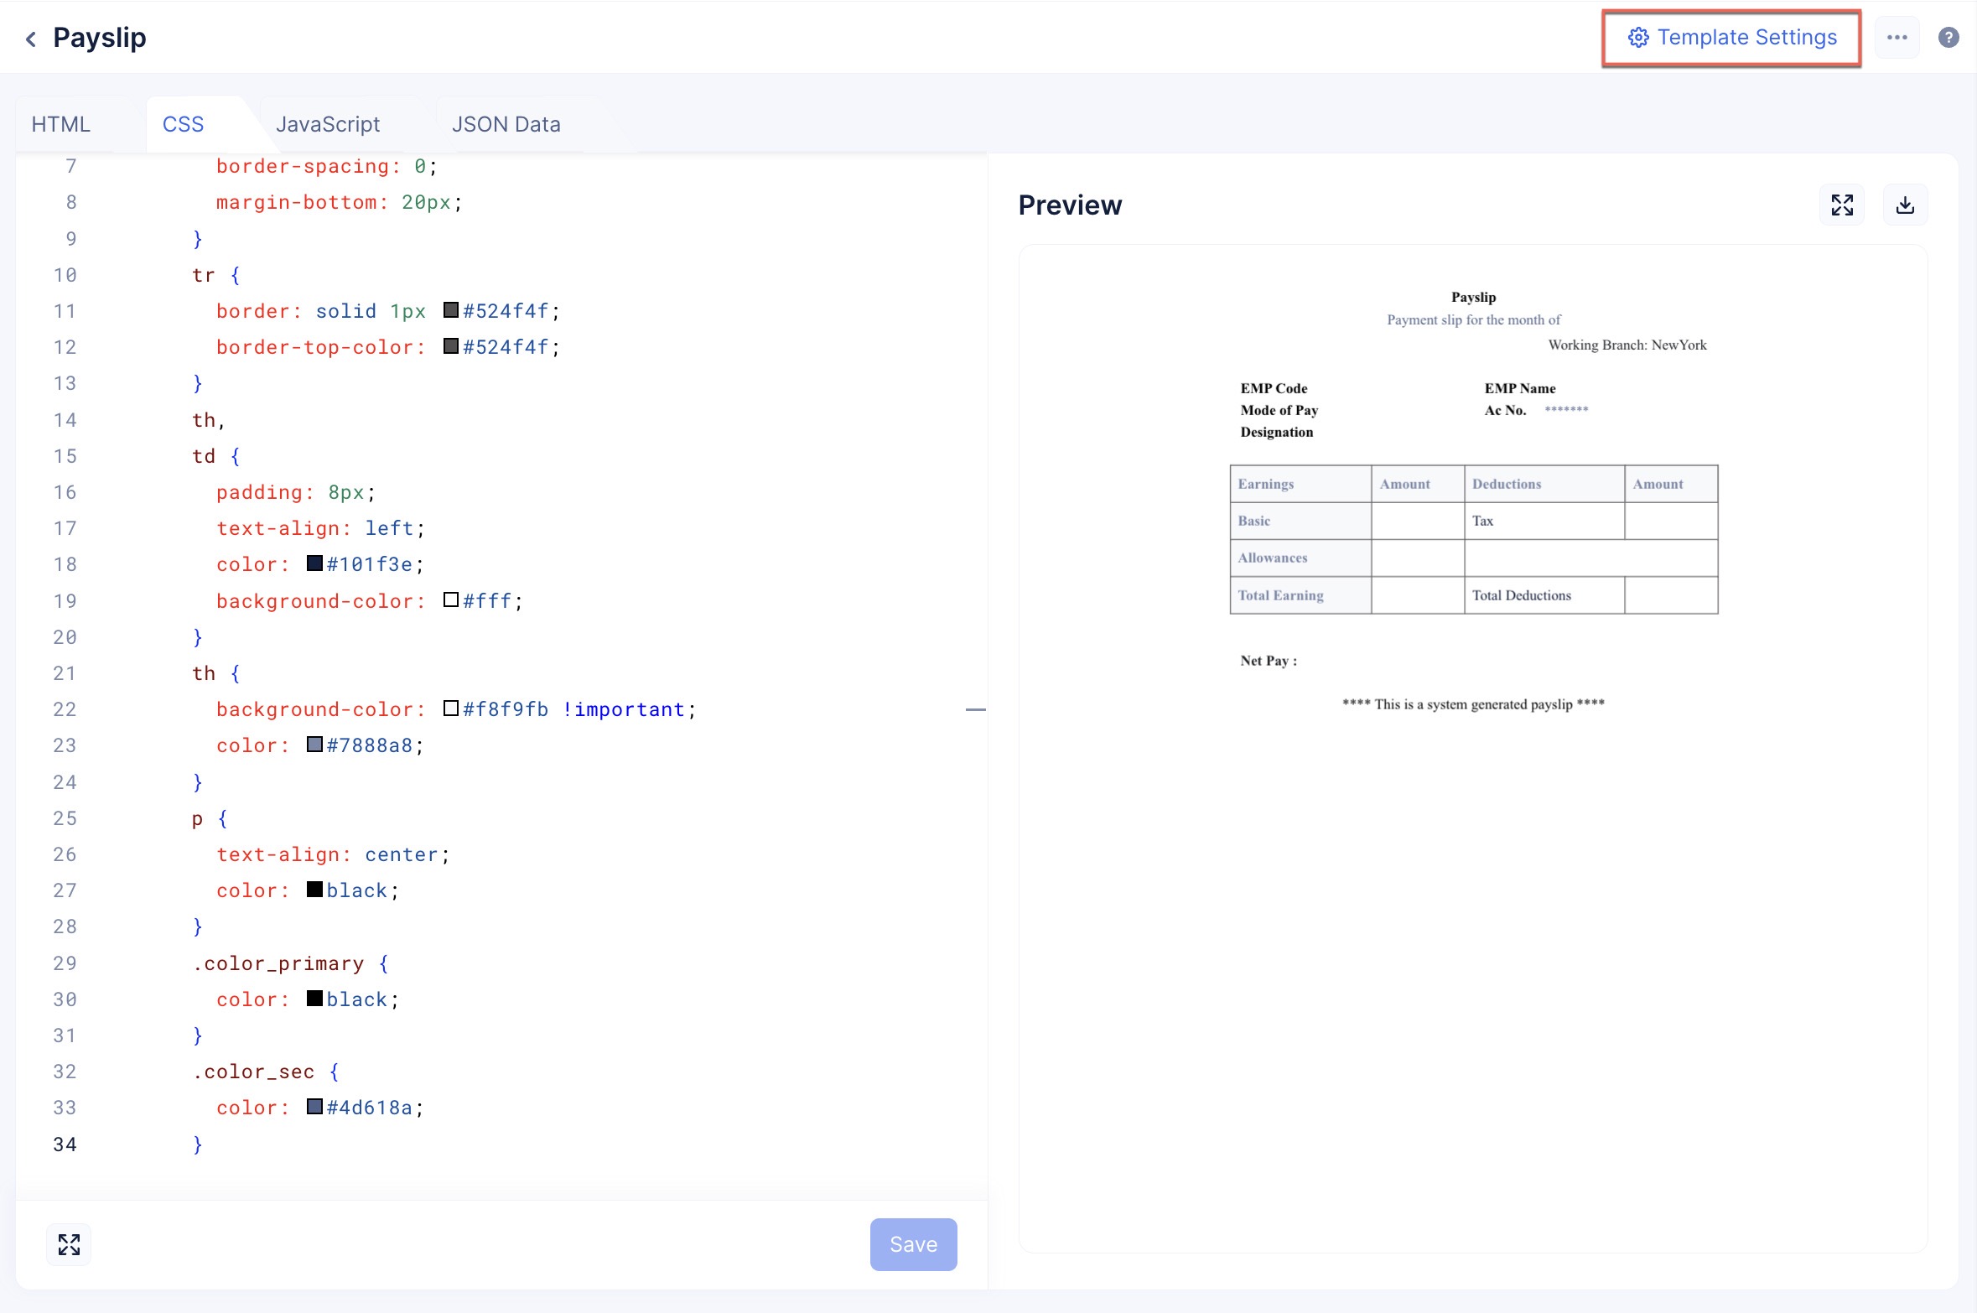The width and height of the screenshot is (1977, 1313).
Task: Click the download icon in preview panel
Action: pos(1905,204)
